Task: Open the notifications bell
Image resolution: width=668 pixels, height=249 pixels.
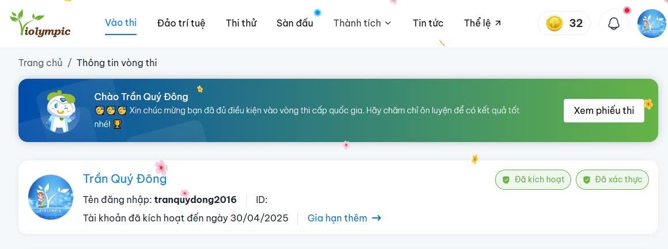Action: coord(613,24)
